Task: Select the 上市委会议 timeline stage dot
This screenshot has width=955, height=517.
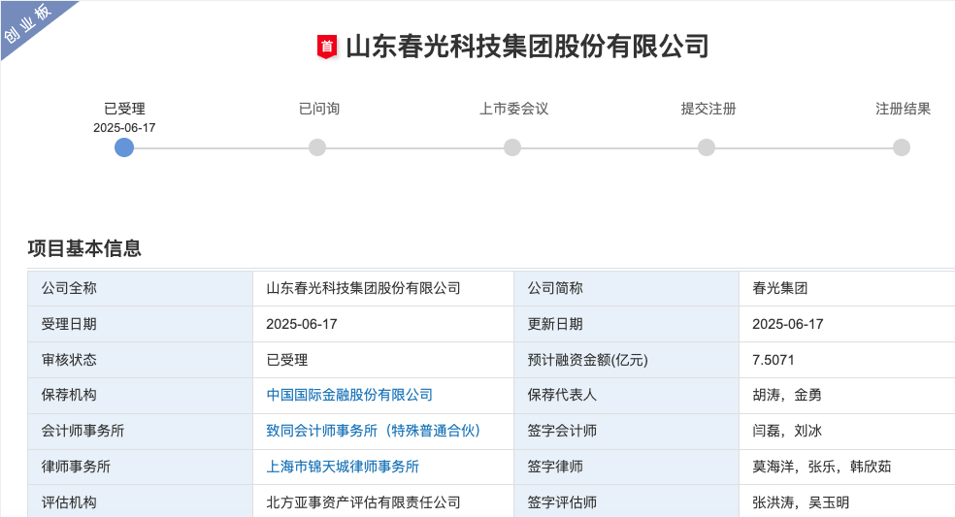Action: (512, 147)
